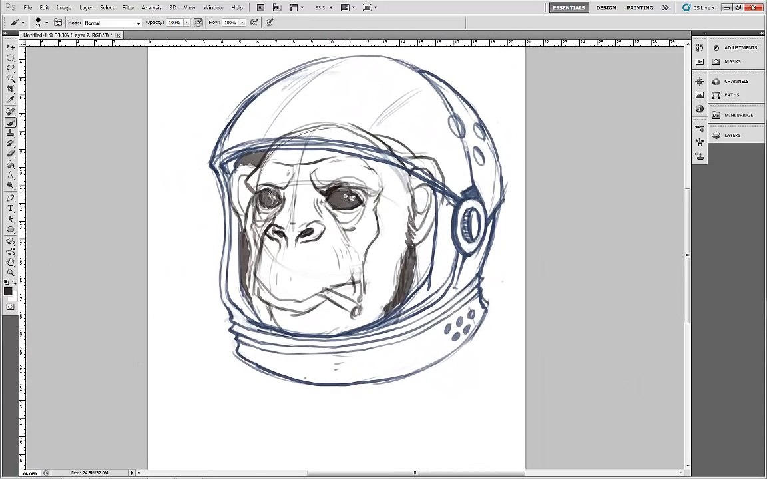Open the Actions panel icon
This screenshot has height=479, width=767.
pyautogui.click(x=700, y=62)
